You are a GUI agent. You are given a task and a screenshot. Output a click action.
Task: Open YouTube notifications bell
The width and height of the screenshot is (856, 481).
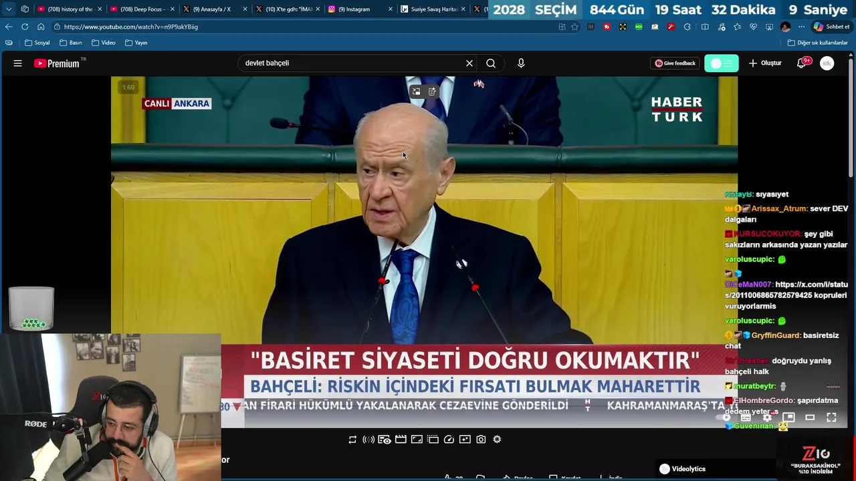[x=801, y=63]
